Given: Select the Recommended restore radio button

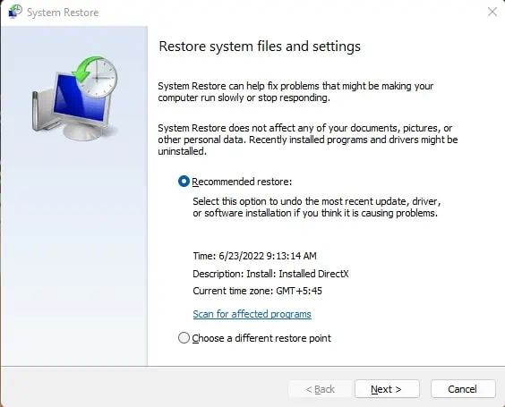Looking at the screenshot, I should coord(184,182).
